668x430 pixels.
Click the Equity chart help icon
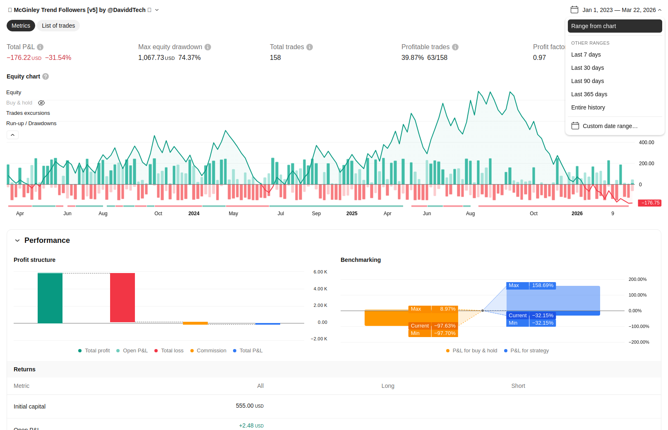[46, 76]
